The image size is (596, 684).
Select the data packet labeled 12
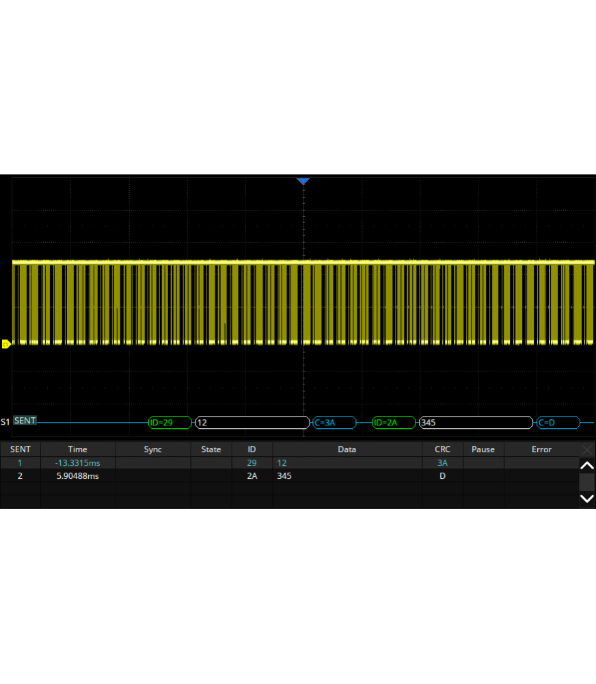point(252,422)
